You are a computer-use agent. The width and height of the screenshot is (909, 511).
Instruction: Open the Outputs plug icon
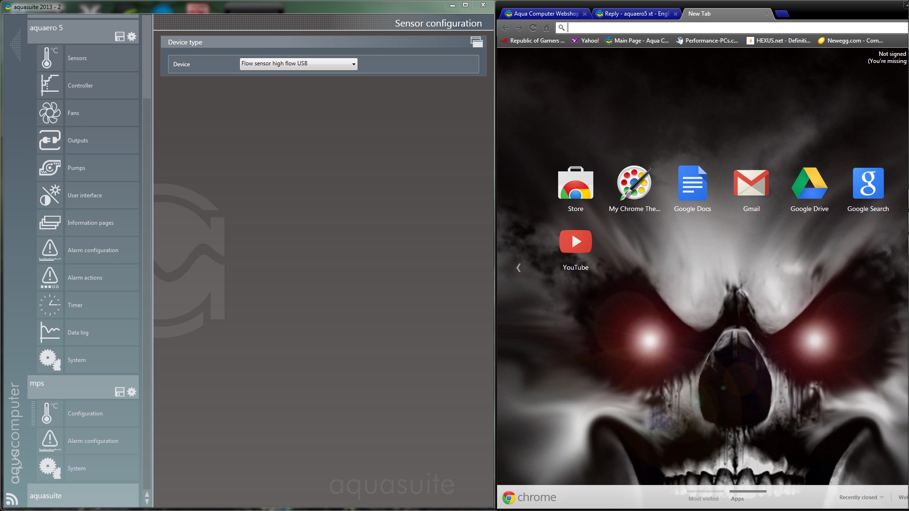pyautogui.click(x=50, y=141)
